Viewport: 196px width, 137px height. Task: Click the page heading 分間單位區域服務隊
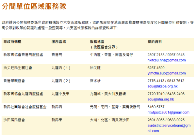point(34,6)
